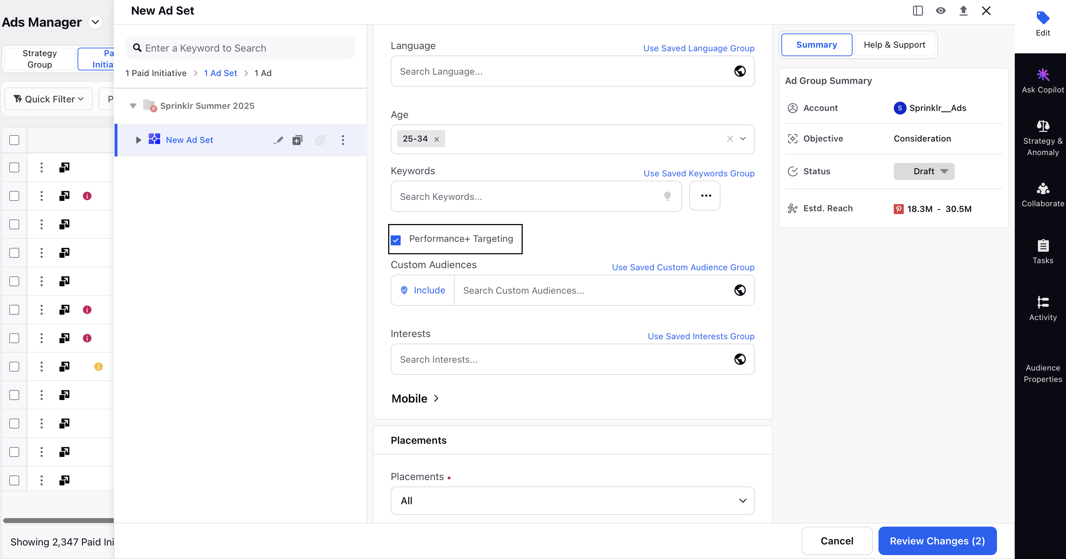
Task: Open the Draft status dropdown
Action: [x=924, y=171]
